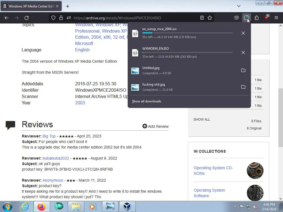Click the gears thumbnail for CD-ROMs collection
Image resolution: width=283 pixels, height=212 pixels.
[x=255, y=171]
